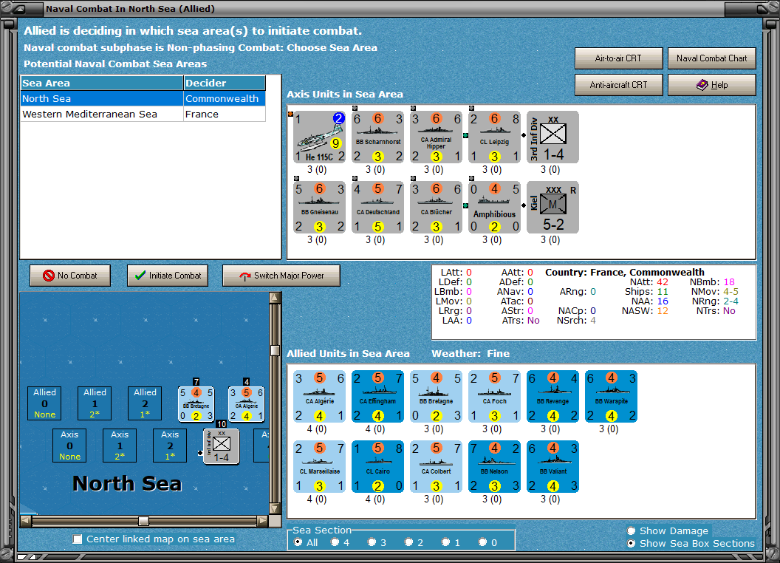The height and width of the screenshot is (563, 780).
Task: Select the All sea section radio
Action: pyautogui.click(x=298, y=542)
